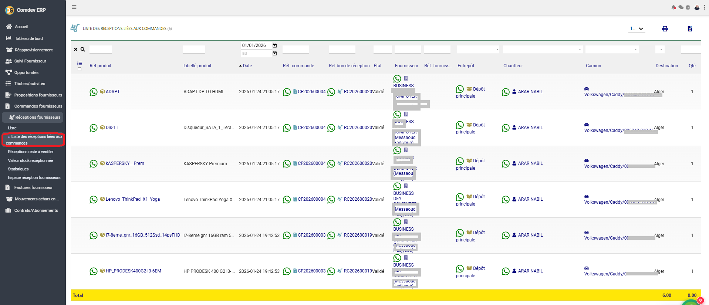The height and width of the screenshot is (305, 709).
Task: Open WhatsApp icon beside Dis-1T product
Action: [x=94, y=128]
